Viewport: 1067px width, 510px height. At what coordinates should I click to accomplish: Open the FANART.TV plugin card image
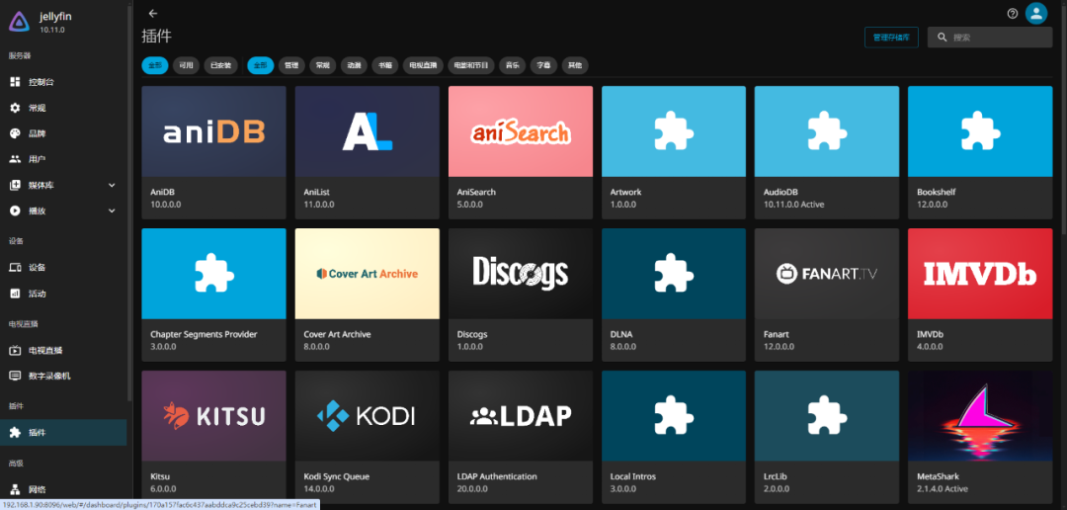(x=827, y=274)
